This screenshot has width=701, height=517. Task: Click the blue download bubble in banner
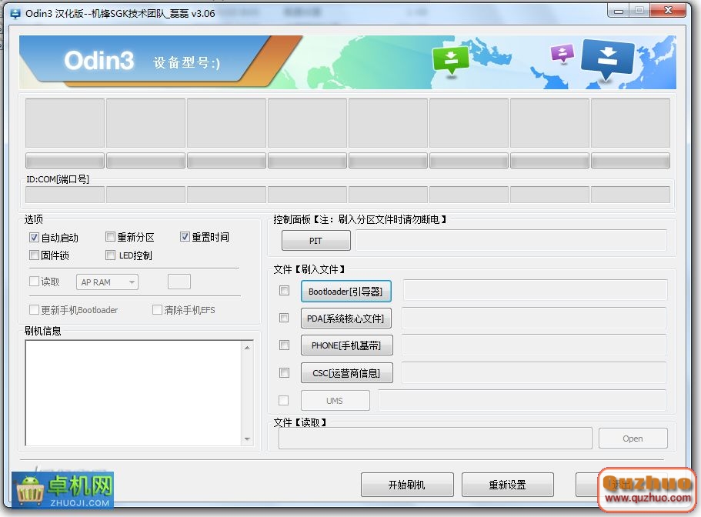click(607, 58)
